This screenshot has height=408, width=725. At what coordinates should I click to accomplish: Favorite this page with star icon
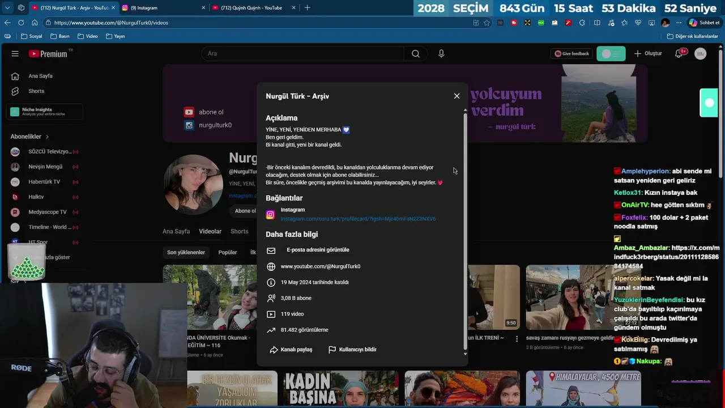(487, 23)
